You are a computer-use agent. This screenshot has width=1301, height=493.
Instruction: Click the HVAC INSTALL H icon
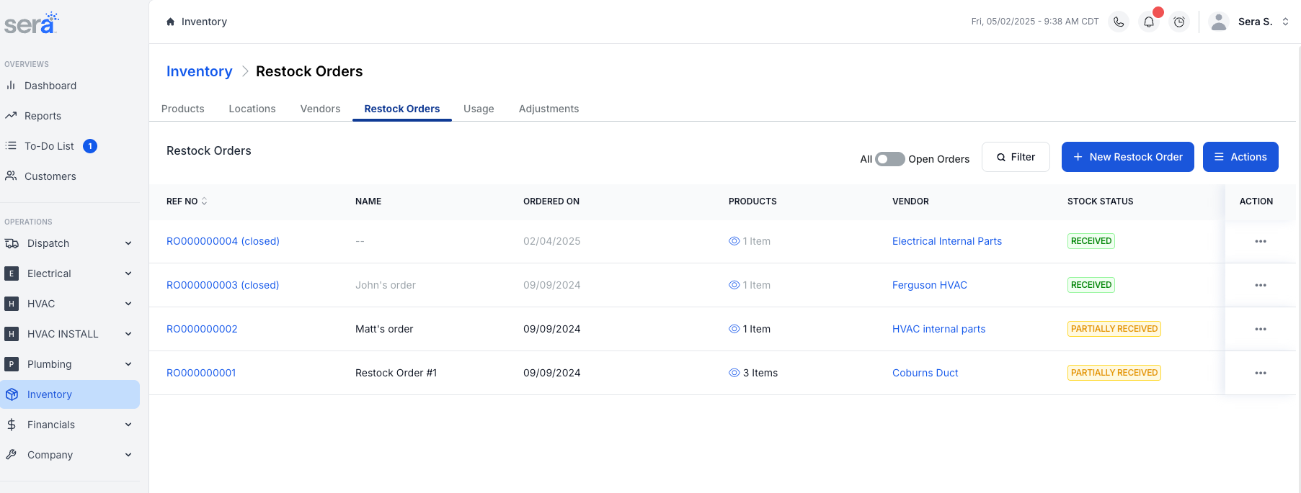12,334
